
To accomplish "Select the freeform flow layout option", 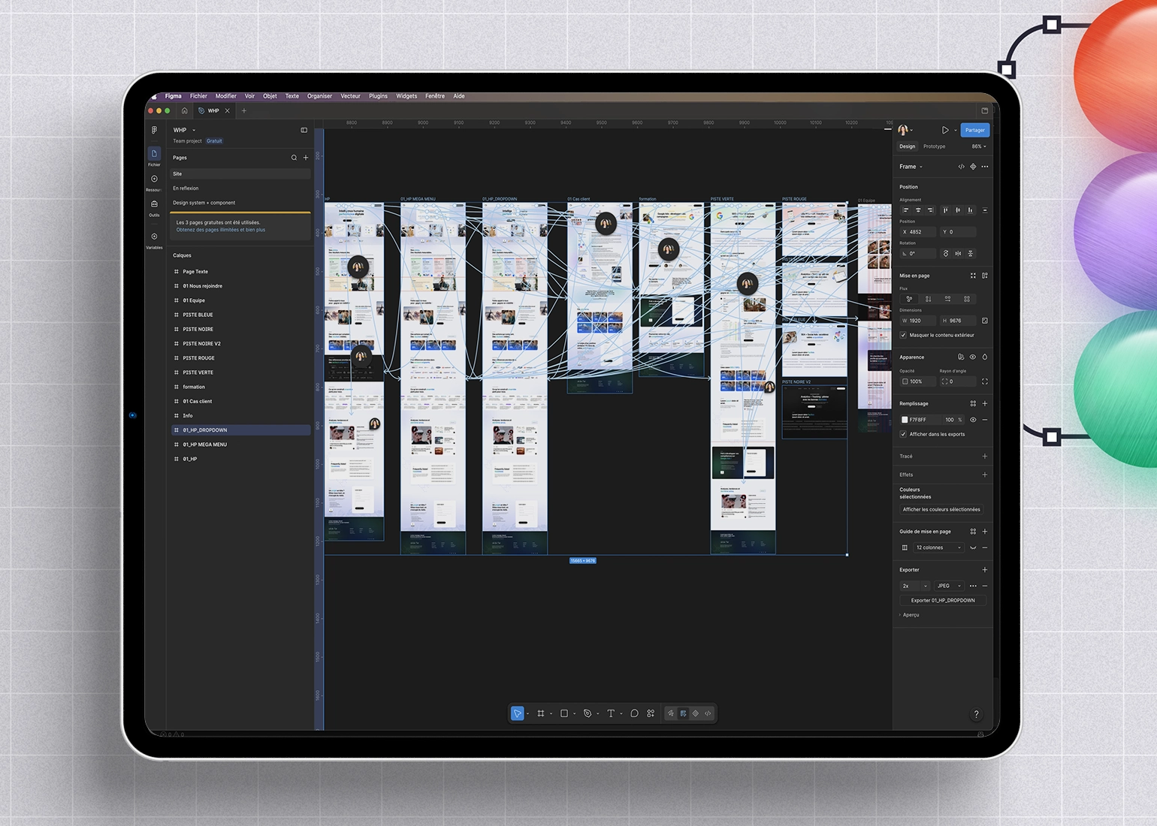I will [909, 299].
